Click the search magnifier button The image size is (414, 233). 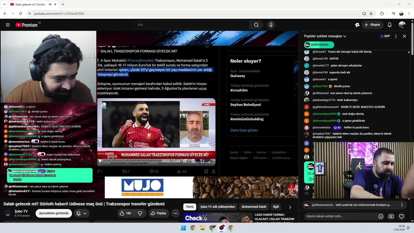coord(256,25)
